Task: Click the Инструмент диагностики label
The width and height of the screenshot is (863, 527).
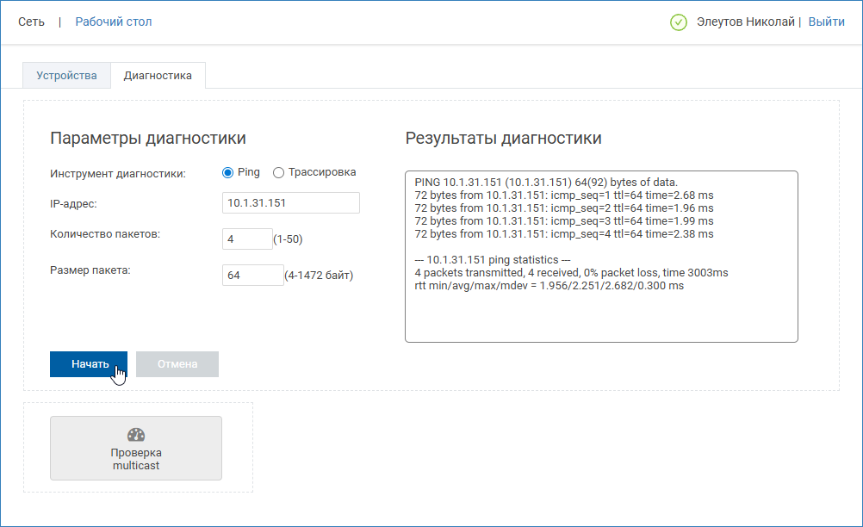Action: click(118, 173)
